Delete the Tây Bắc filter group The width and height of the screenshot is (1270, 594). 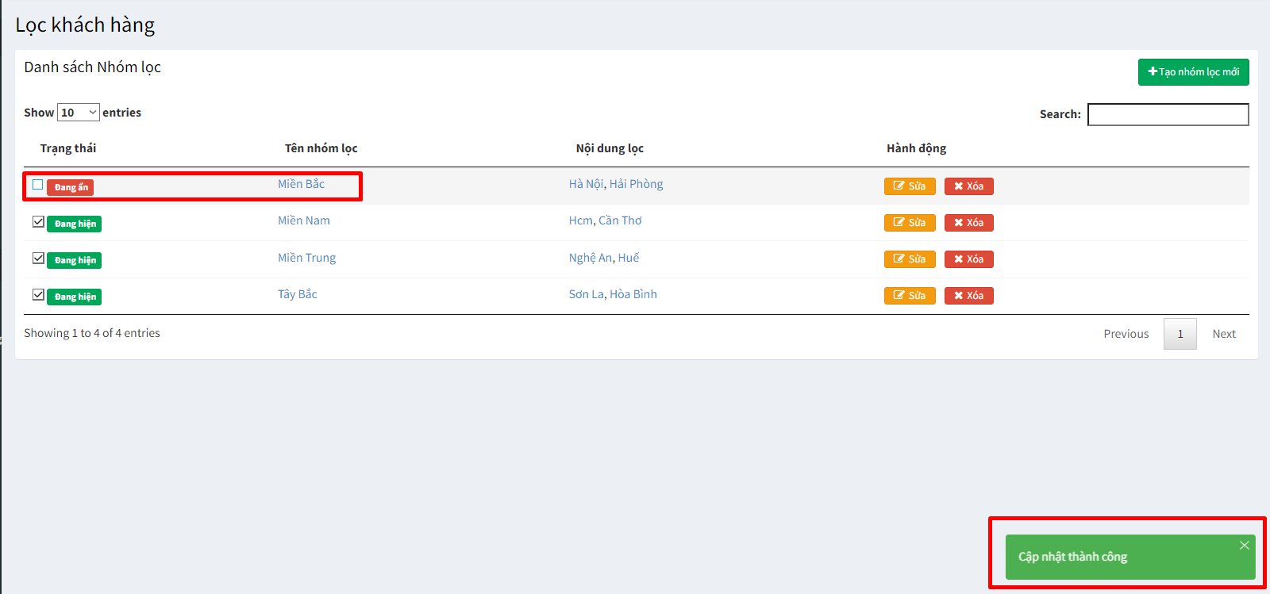tap(969, 296)
